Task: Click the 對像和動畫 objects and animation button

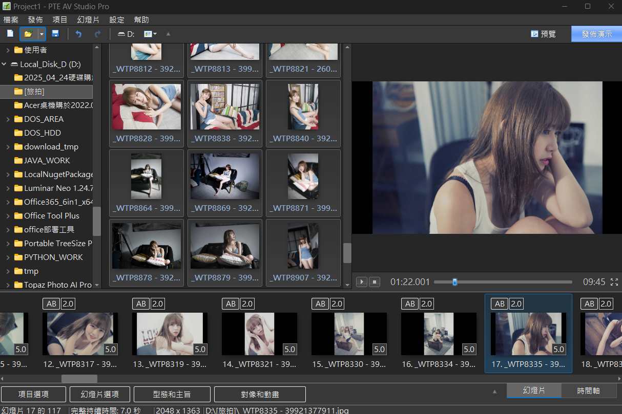Action: click(260, 394)
